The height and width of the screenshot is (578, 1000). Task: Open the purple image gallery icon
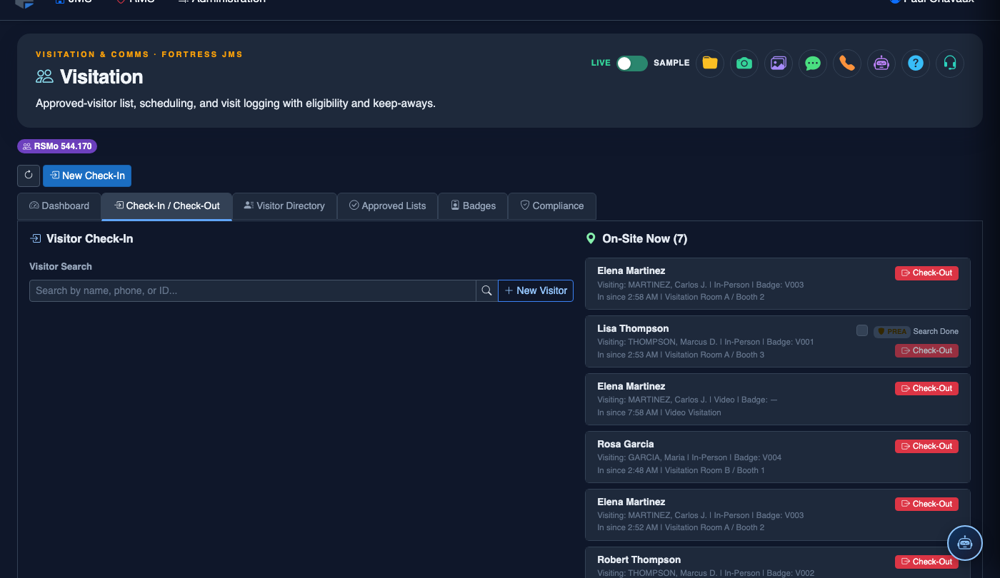779,63
